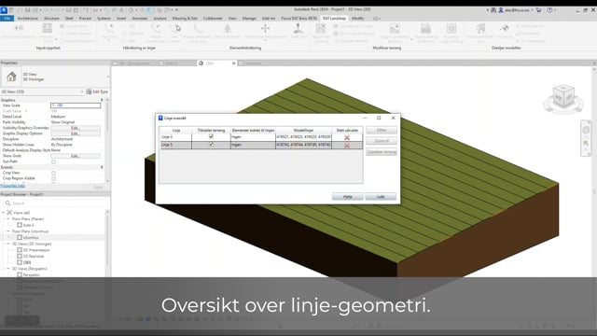The width and height of the screenshot is (597, 336).
Task: Click Edit for Show Grids
Action: coord(76,156)
